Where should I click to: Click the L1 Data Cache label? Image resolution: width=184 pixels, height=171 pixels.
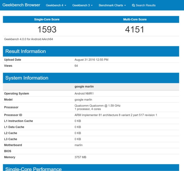point(14,127)
